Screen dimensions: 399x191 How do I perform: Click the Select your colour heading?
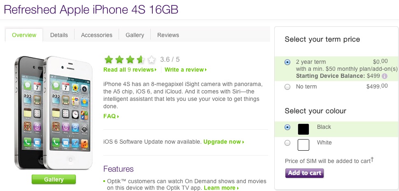[x=315, y=111]
